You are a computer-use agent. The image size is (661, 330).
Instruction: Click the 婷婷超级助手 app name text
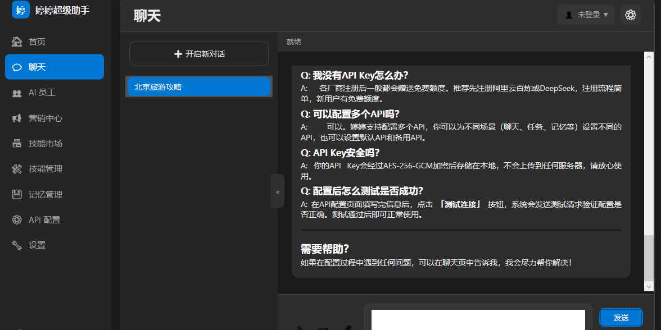coord(62,10)
